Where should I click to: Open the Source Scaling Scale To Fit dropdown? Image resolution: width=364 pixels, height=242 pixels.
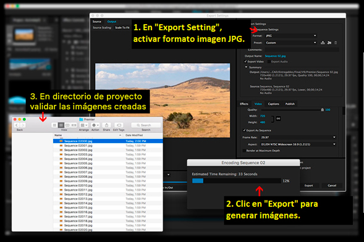coord(122,28)
